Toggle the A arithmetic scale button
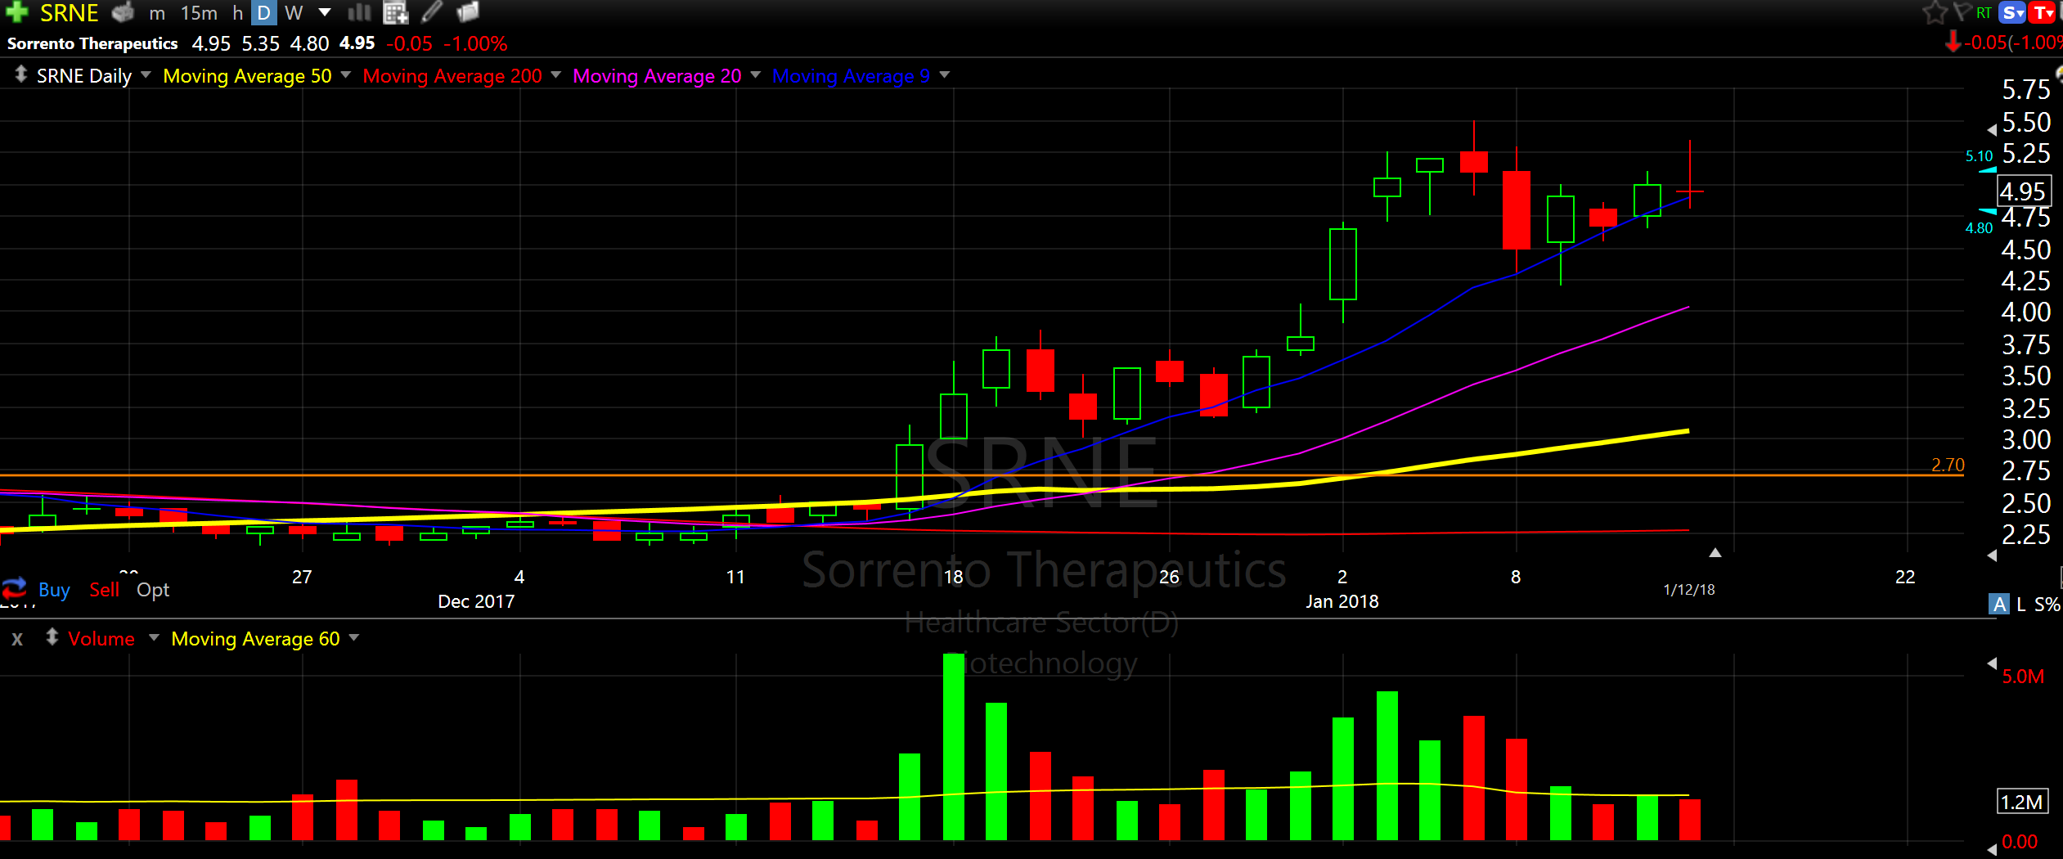 [1999, 605]
